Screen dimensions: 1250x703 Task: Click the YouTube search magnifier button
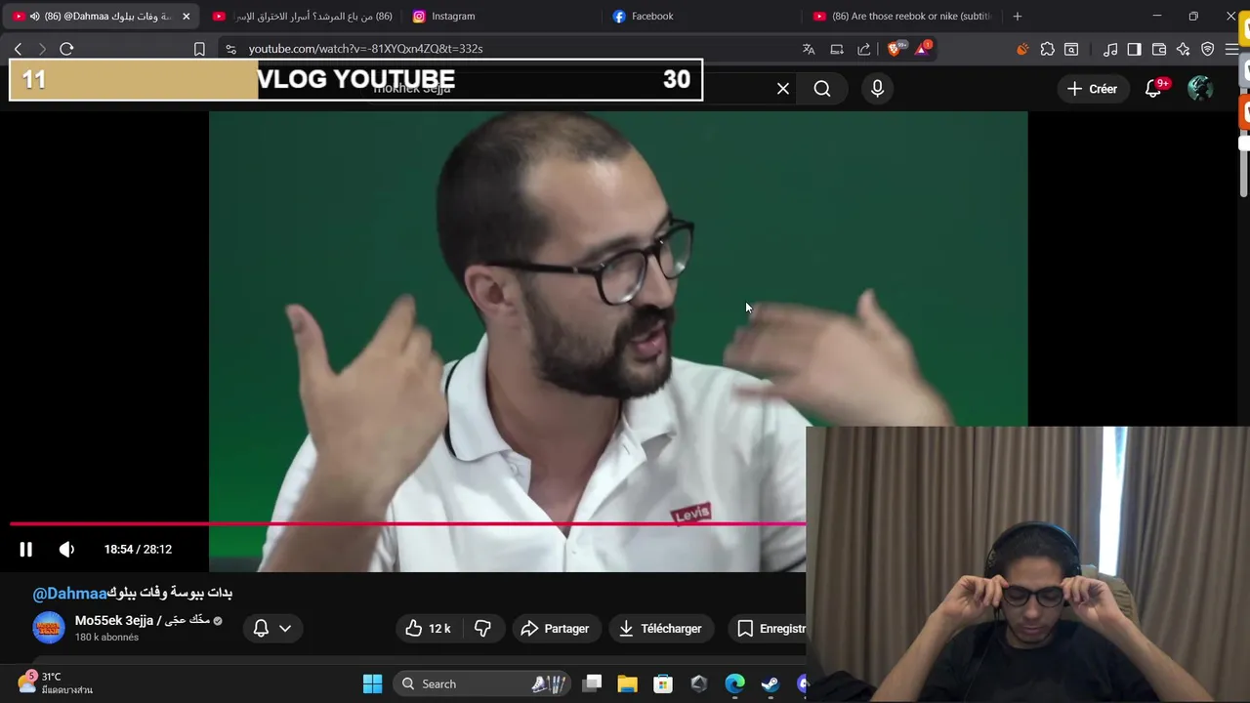click(822, 89)
